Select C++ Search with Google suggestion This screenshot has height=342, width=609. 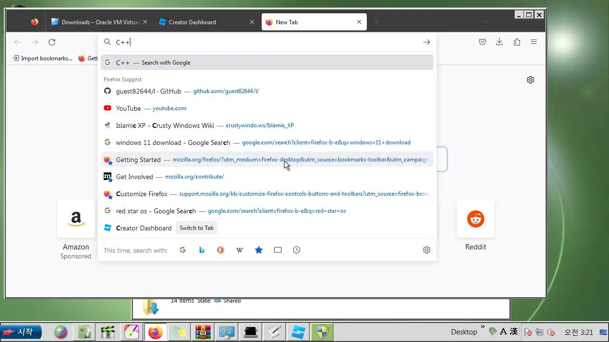pos(267,62)
